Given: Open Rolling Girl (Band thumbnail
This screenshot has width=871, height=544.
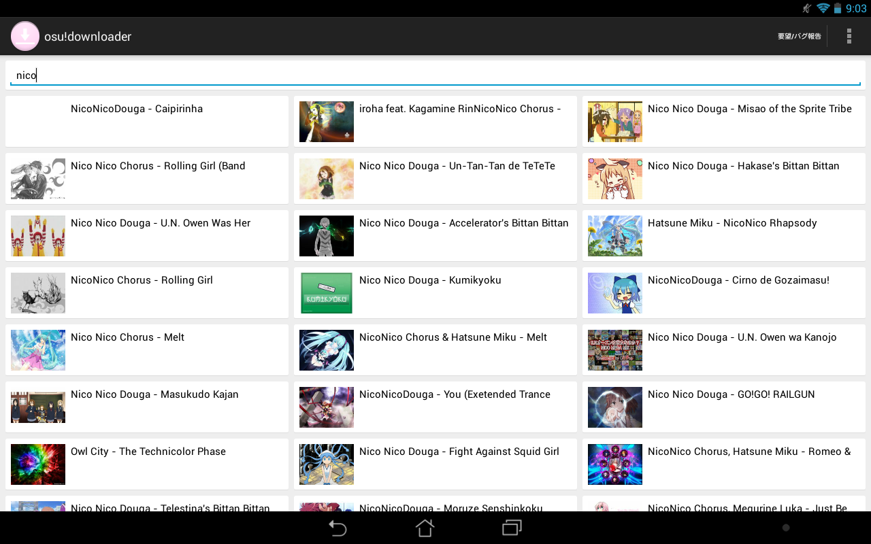Looking at the screenshot, I should coord(38,179).
